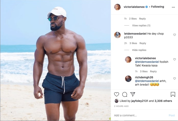Viewport: 178px width, 121px height.
Task: Expand View replies (1)
Action: tap(141, 25)
